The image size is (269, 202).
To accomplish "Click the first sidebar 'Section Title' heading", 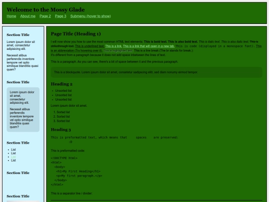I will (x=18, y=35).
